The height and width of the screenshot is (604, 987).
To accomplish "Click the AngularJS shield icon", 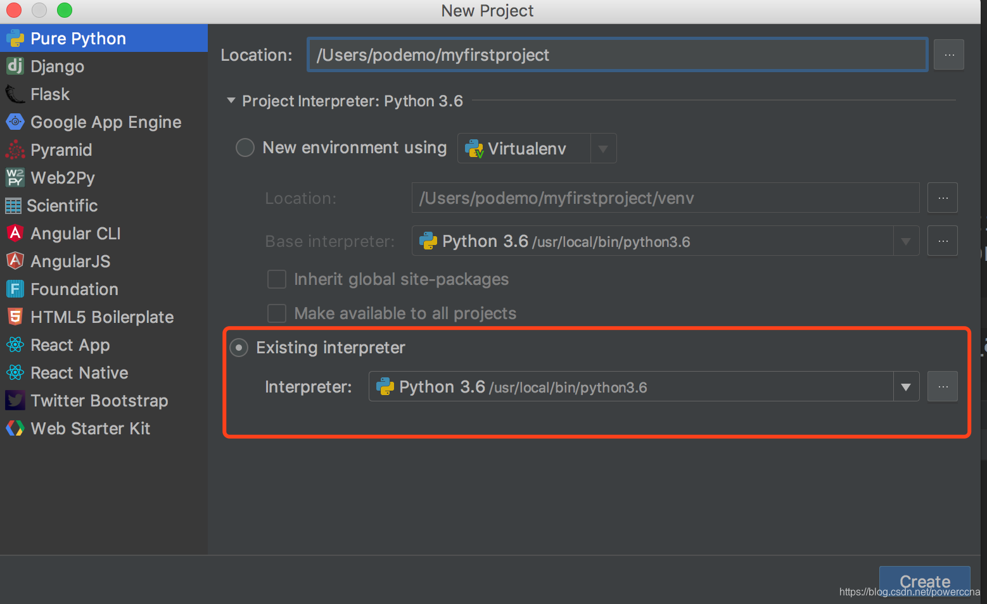I will pyautogui.click(x=15, y=261).
